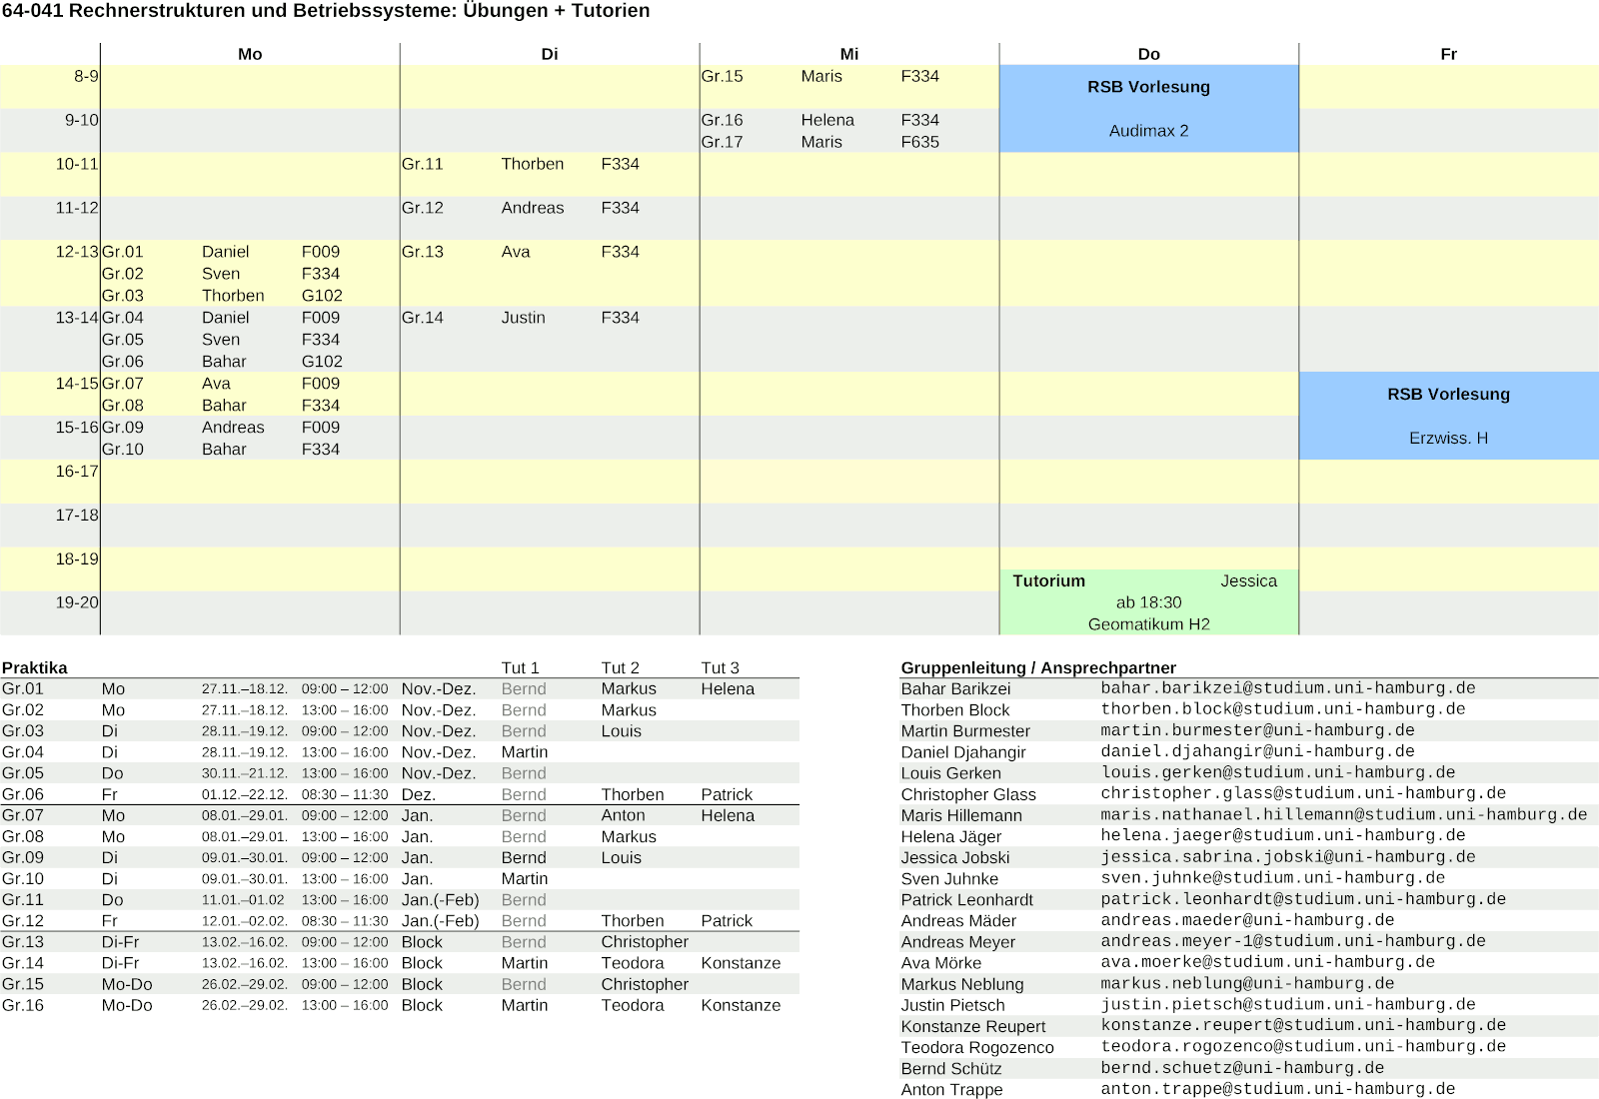Viewport: 1599px width, 1099px height.
Task: Click the name 'Anton Trappe'
Action: tap(951, 1089)
